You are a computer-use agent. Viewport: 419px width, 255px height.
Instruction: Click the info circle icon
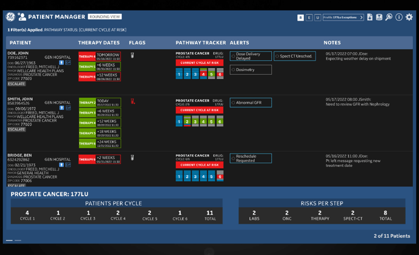tap(399, 17)
